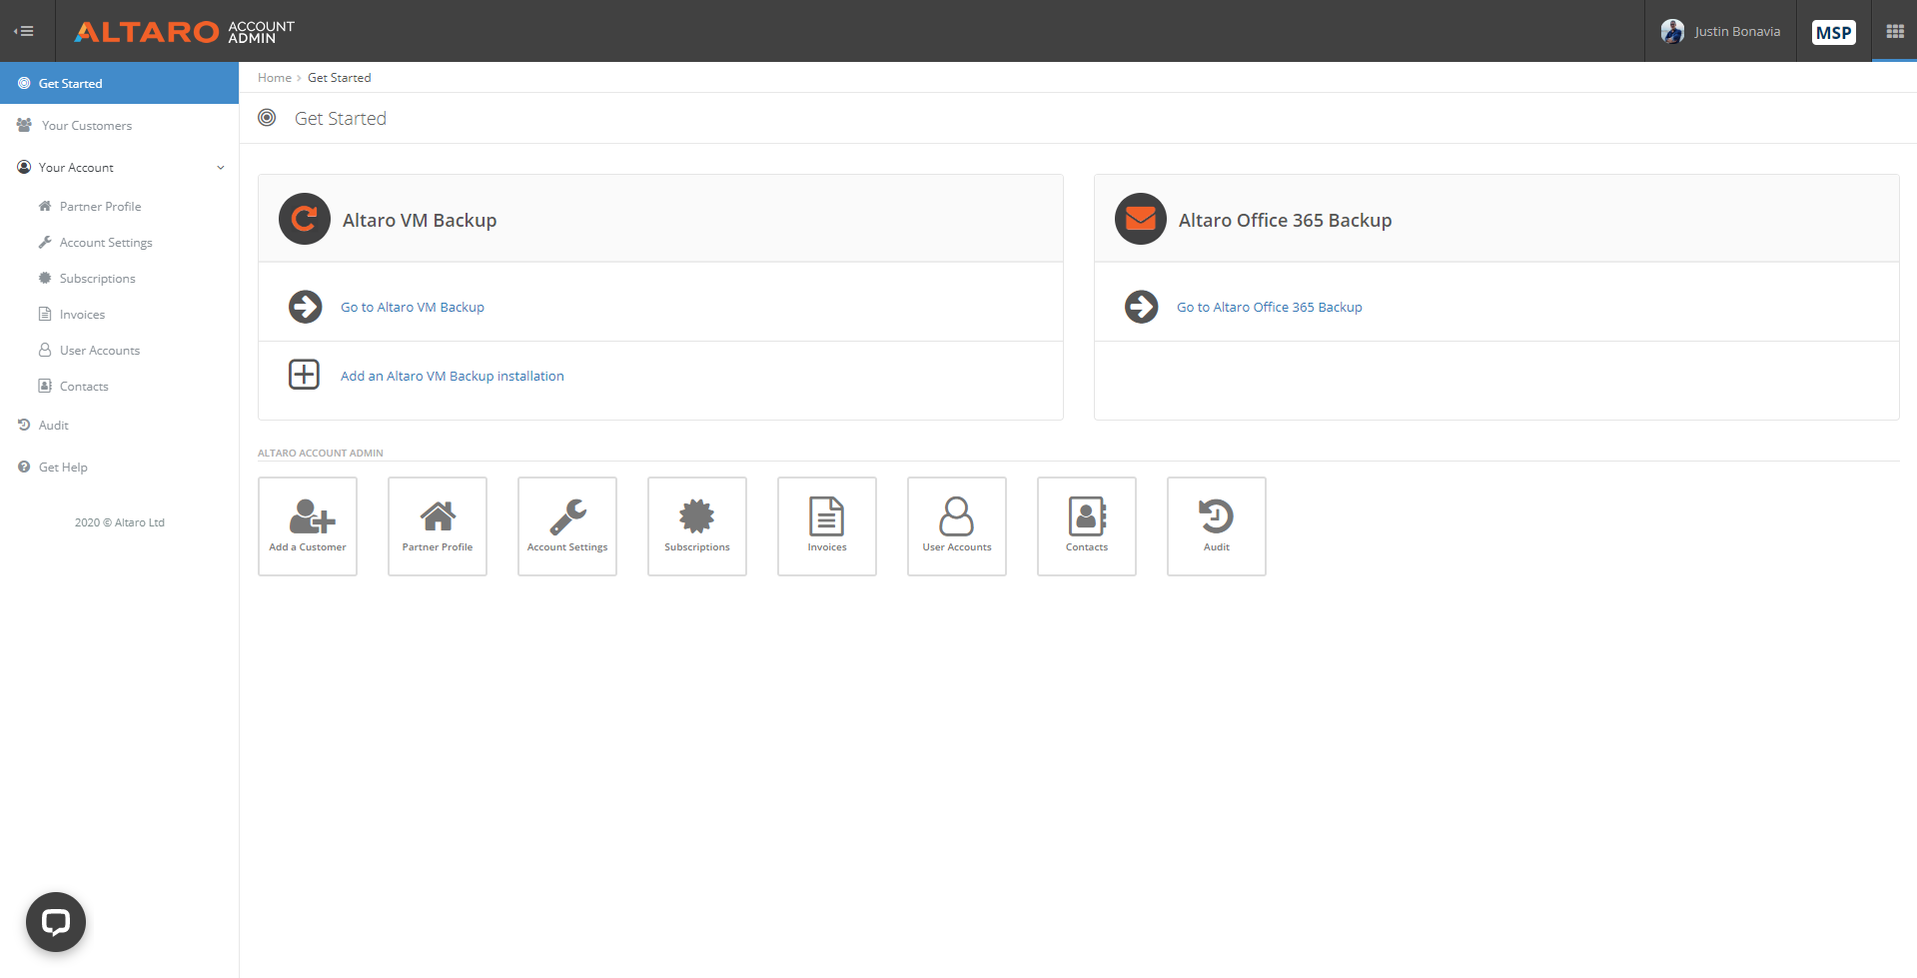
Task: Click the Altaro Office 365 Backup envelope logo
Action: click(x=1141, y=219)
